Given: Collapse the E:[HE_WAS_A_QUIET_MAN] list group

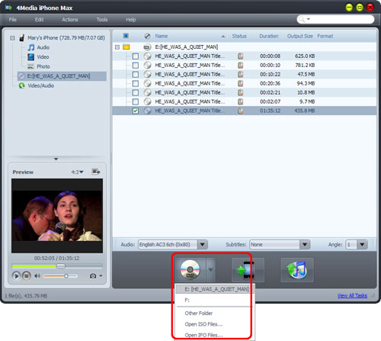Looking at the screenshot, I should pyautogui.click(x=117, y=47).
